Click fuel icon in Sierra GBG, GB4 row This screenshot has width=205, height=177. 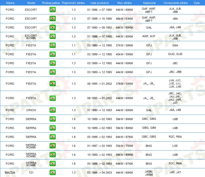pyautogui.click(x=52, y=128)
